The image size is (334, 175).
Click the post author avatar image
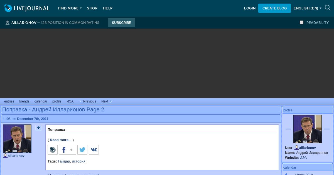17,139
